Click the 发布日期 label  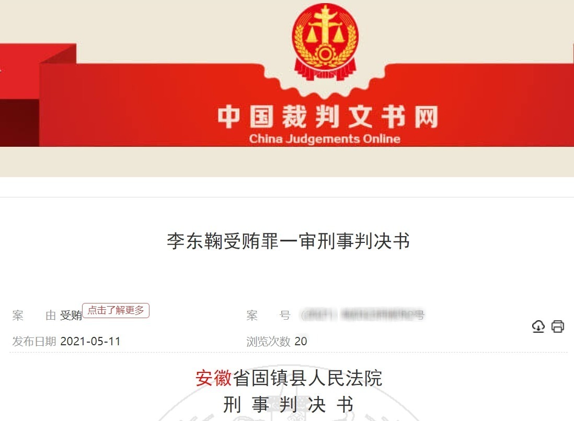pyautogui.click(x=34, y=341)
